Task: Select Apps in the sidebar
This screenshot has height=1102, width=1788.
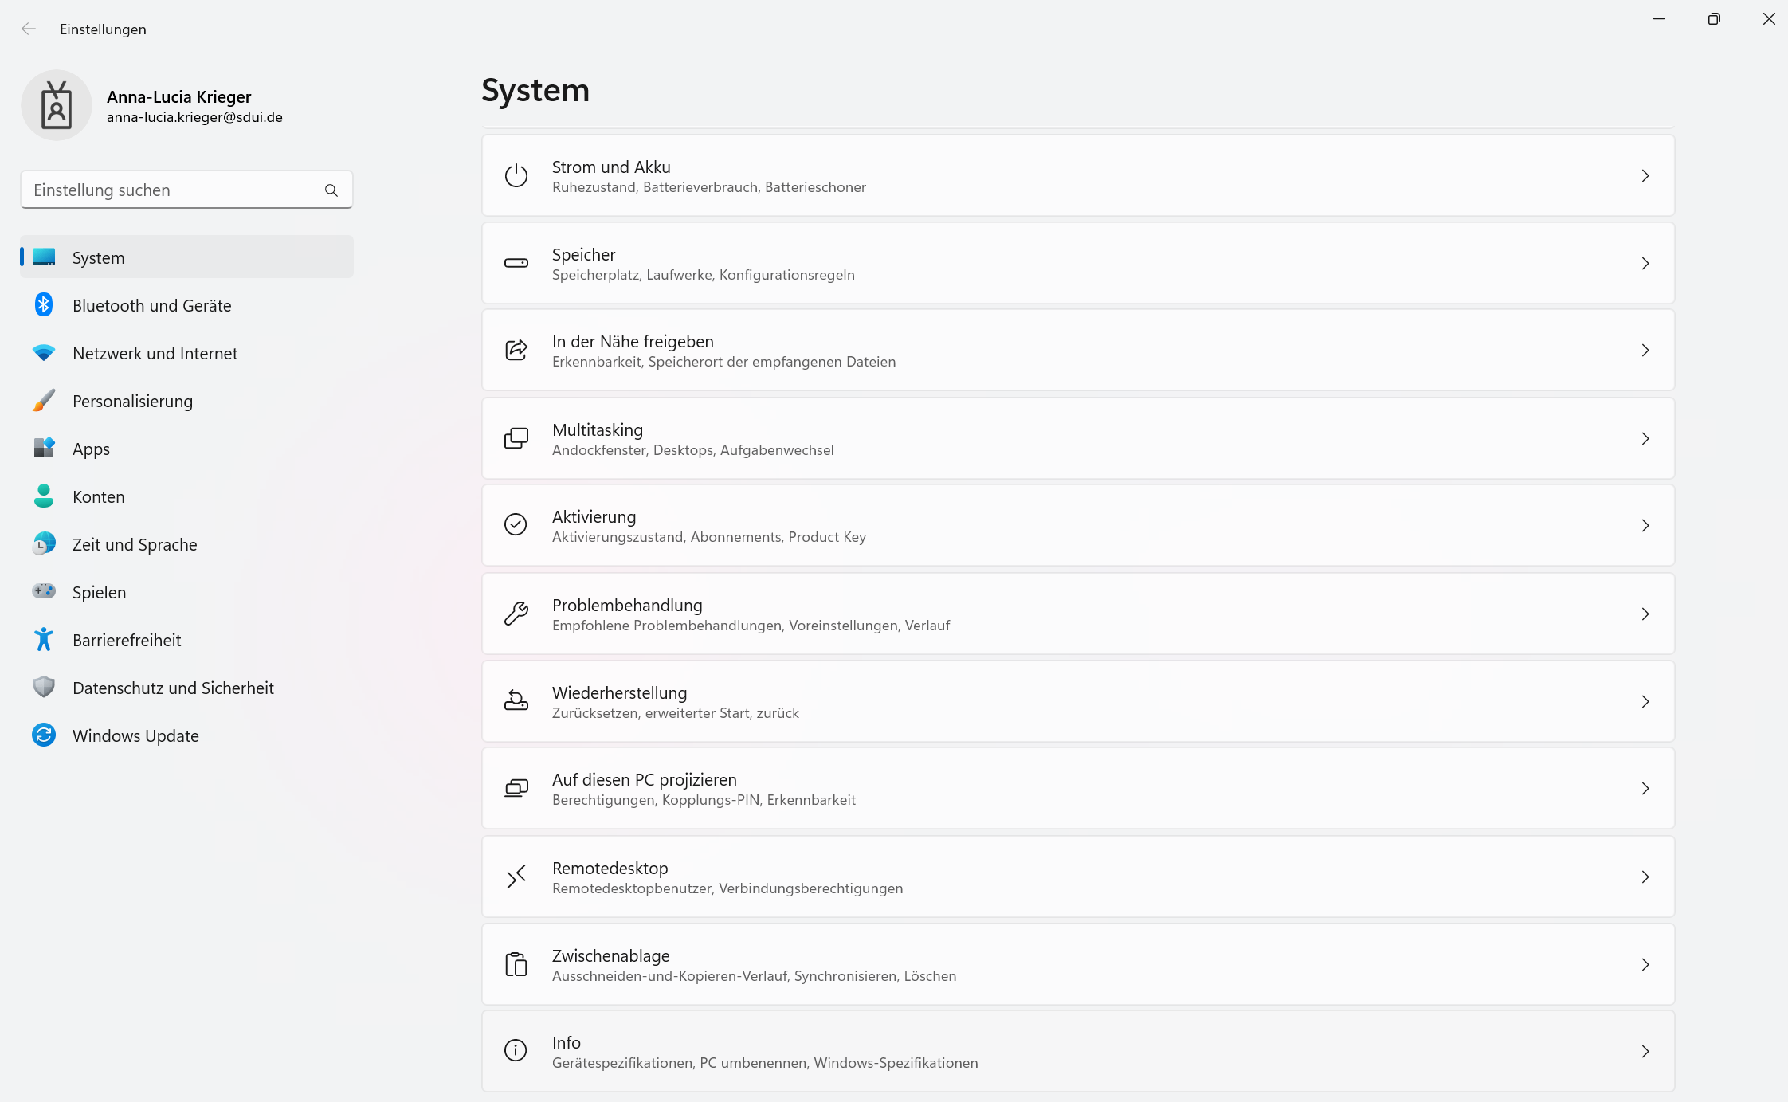Action: [x=92, y=449]
